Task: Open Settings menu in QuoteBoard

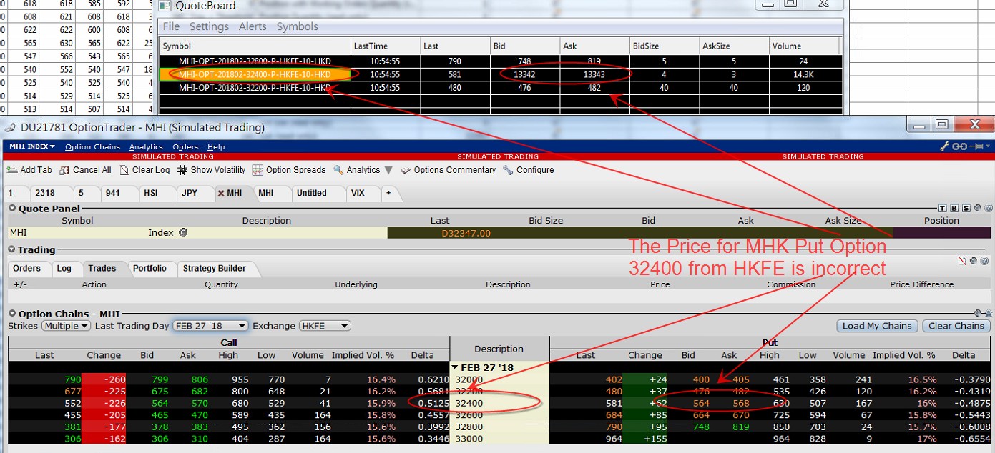Action: [209, 26]
